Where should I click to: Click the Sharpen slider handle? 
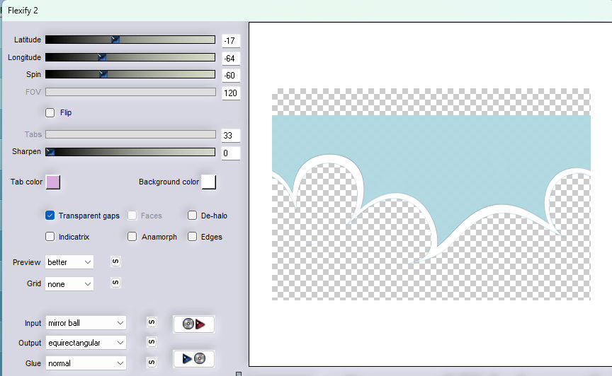point(50,152)
